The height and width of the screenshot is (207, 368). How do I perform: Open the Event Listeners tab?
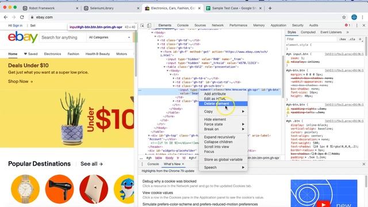[x=331, y=32]
